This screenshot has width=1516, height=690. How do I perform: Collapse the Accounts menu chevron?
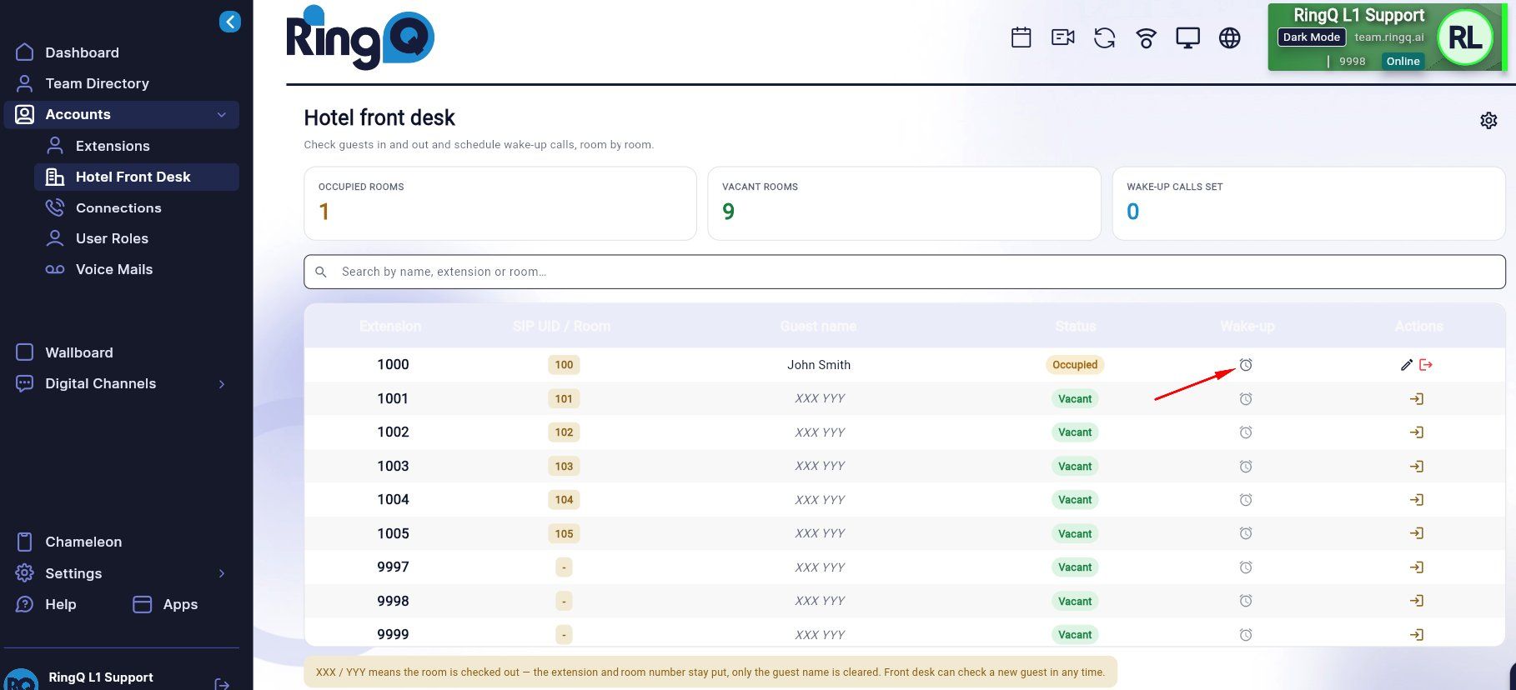click(x=222, y=115)
